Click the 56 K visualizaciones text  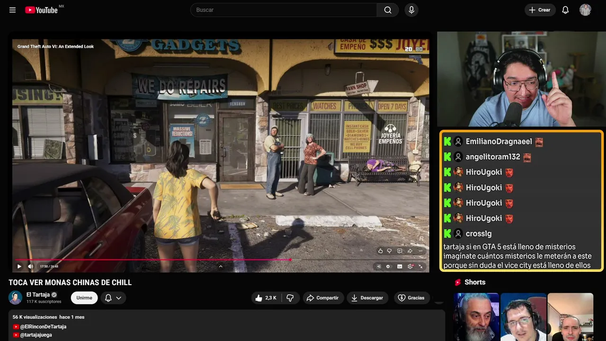click(35, 317)
